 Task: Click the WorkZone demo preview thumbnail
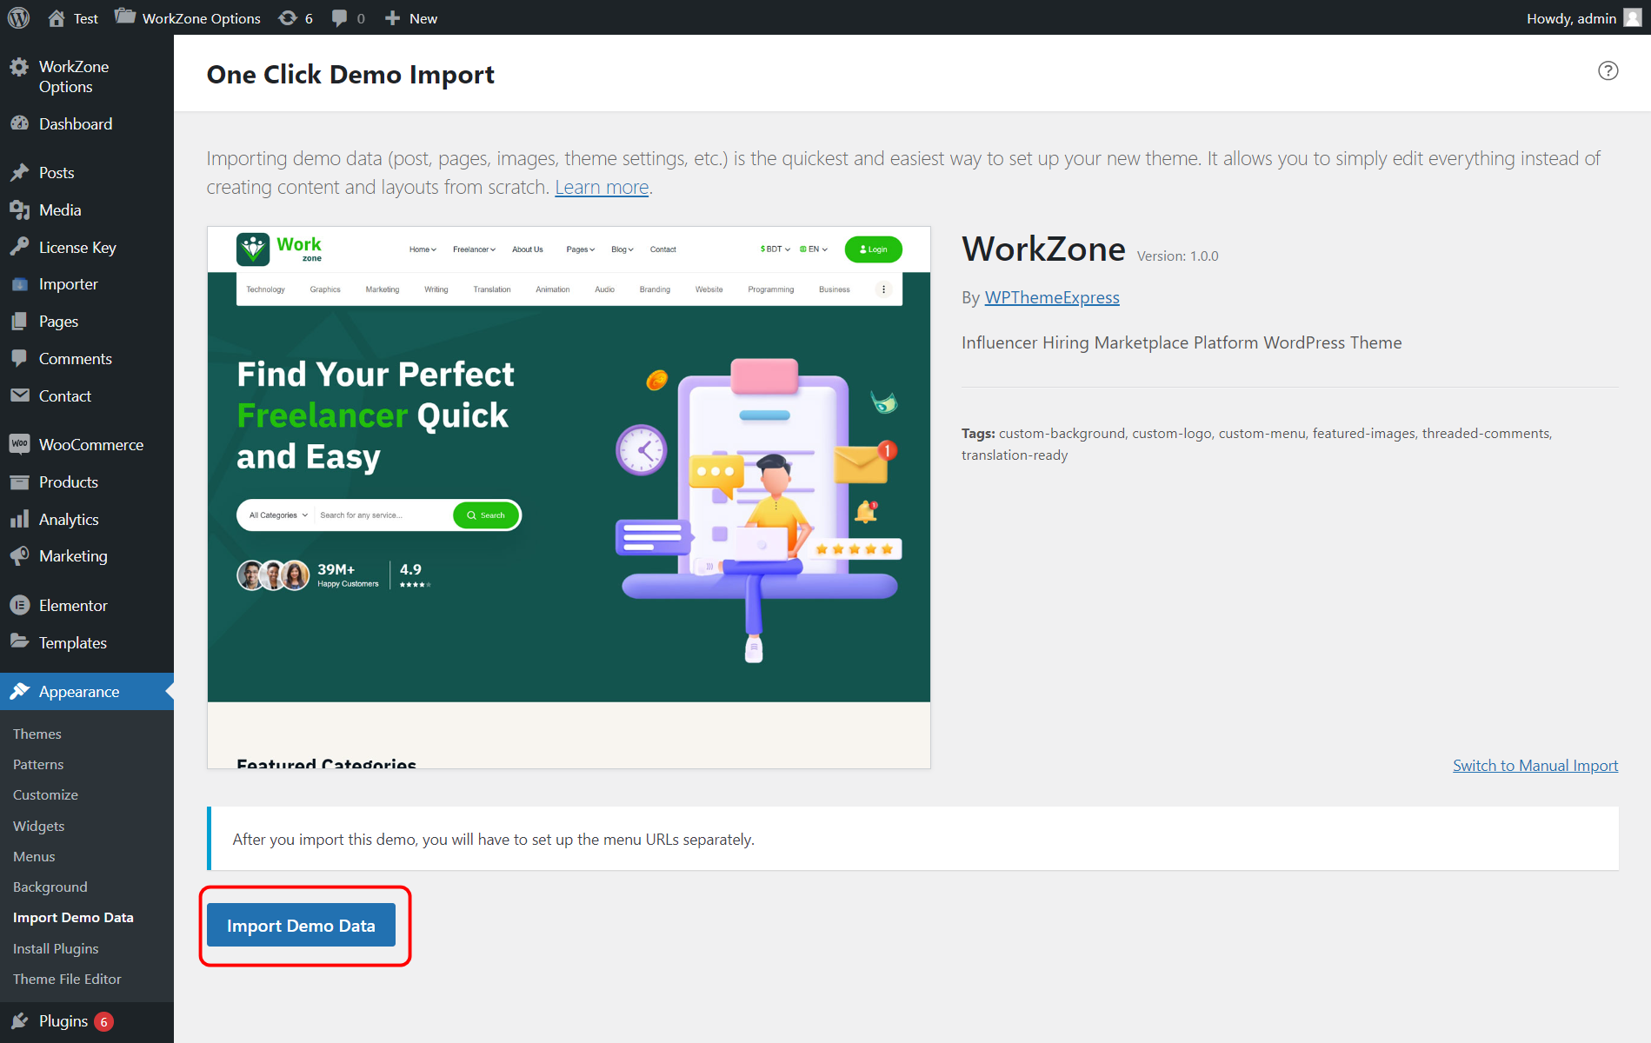(569, 497)
